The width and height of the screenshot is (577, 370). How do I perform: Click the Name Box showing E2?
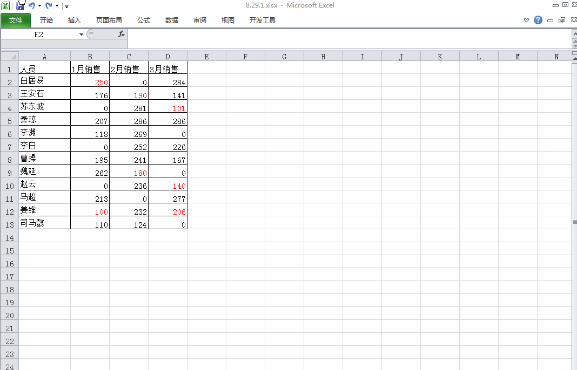click(39, 35)
